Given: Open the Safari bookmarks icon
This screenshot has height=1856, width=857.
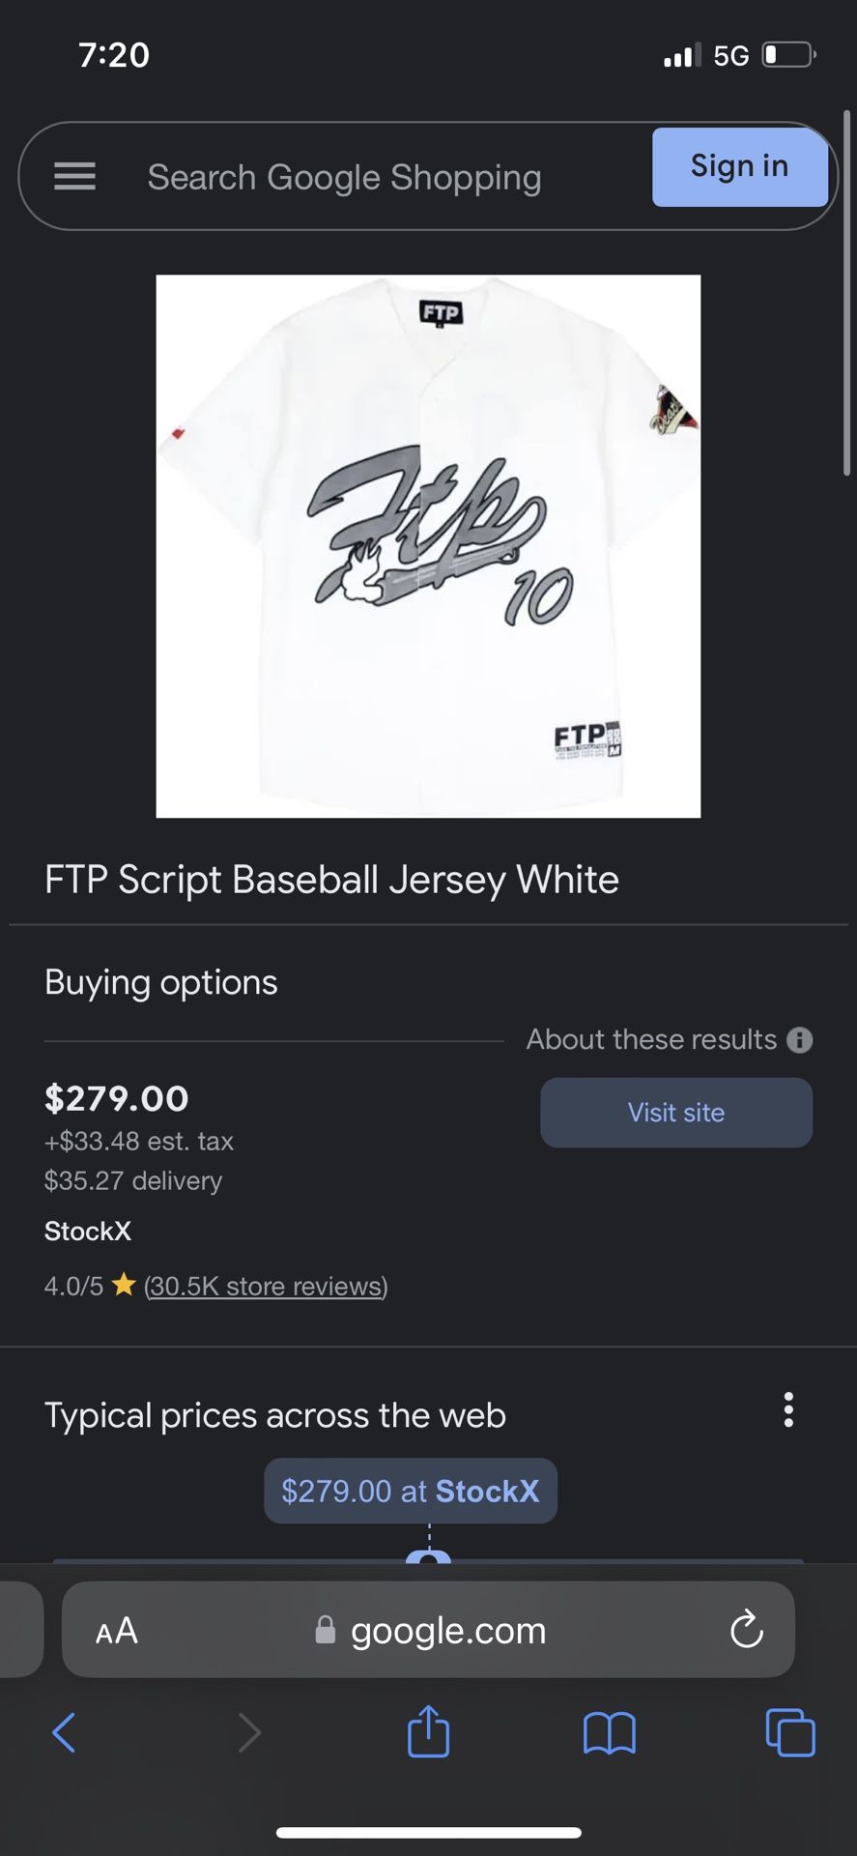Looking at the screenshot, I should tap(609, 1732).
